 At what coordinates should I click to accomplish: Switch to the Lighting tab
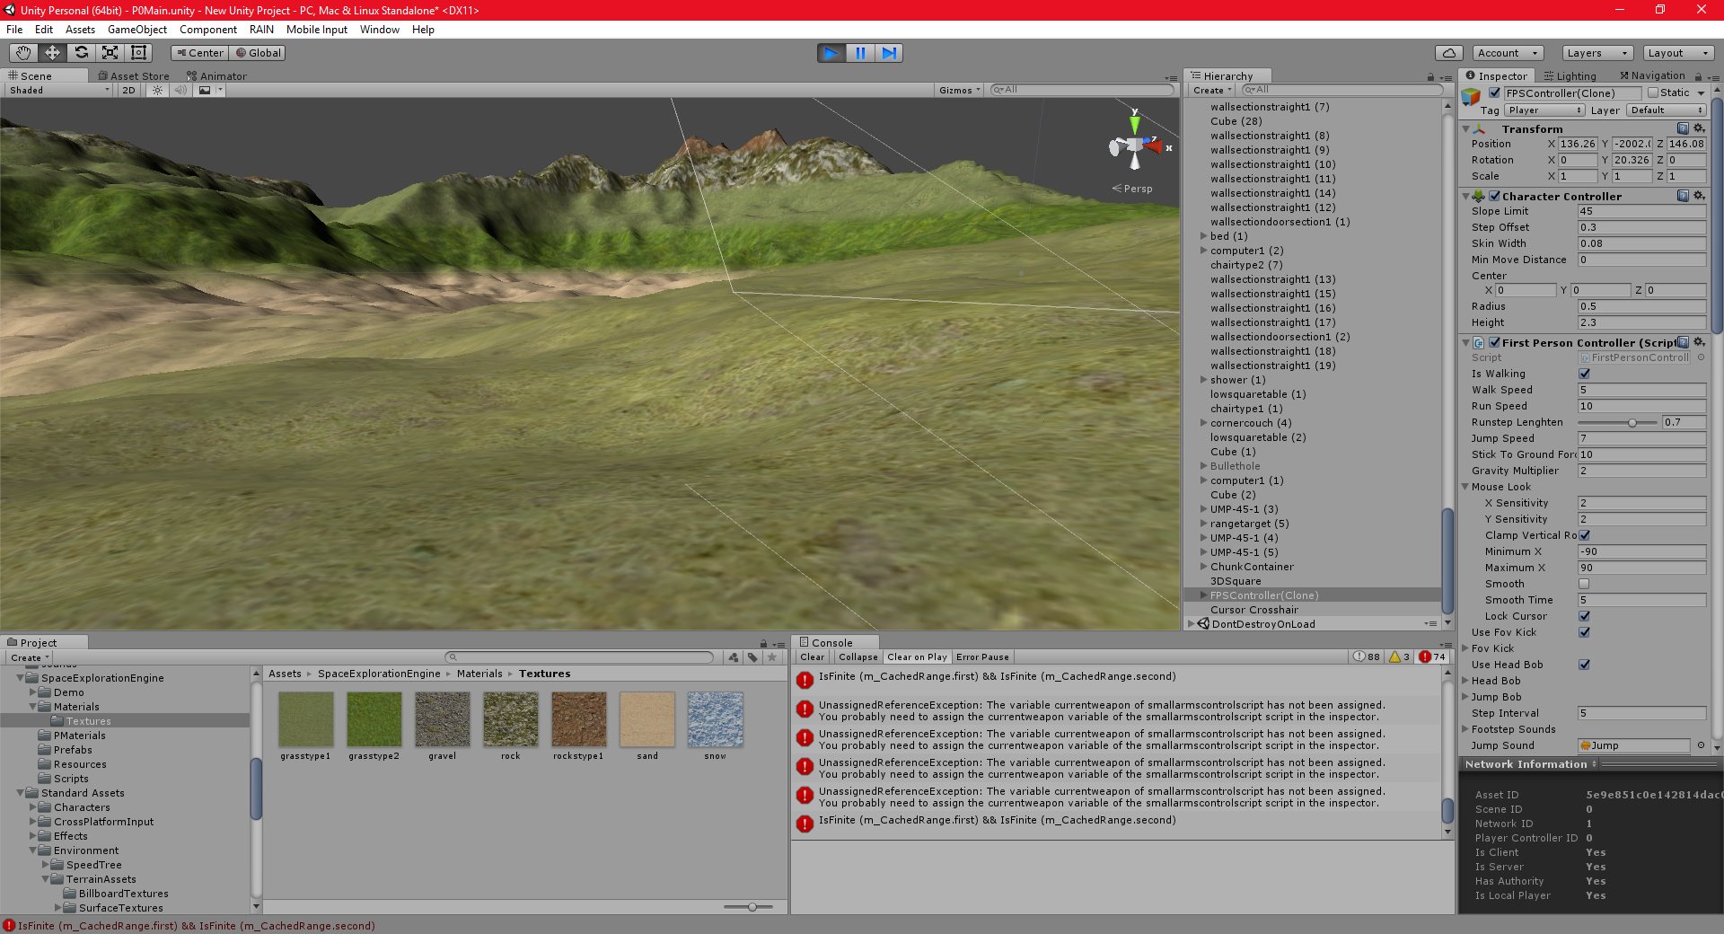(x=1570, y=76)
